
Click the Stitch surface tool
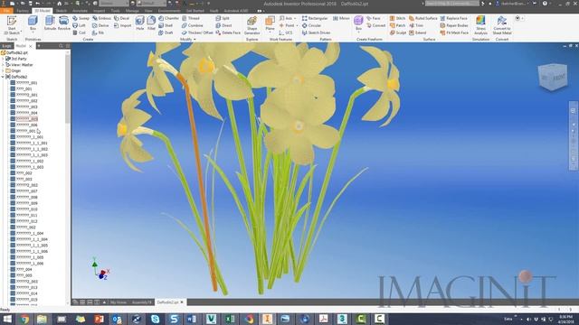click(x=398, y=18)
